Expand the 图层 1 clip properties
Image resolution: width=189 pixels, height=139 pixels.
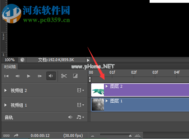coord(107,101)
